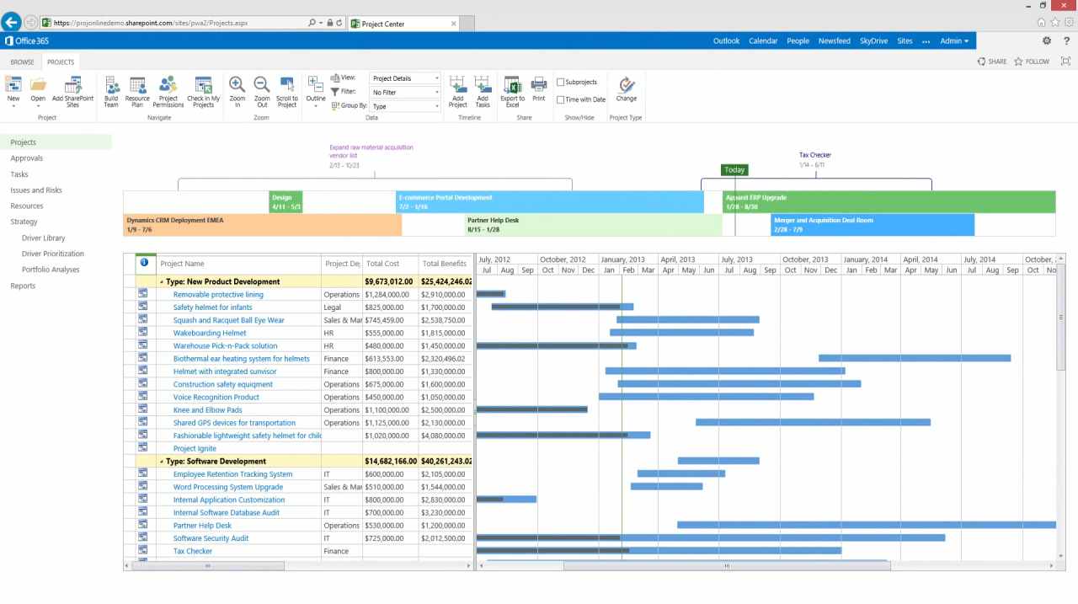Go to Sites in the top navigation
This screenshot has width=1078, height=604.
pos(905,40)
